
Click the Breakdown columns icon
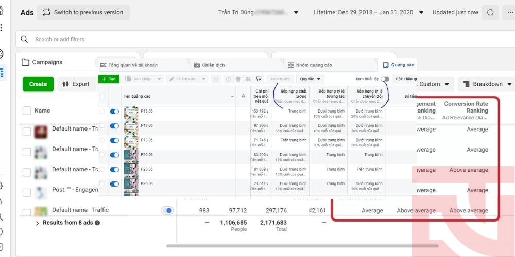click(x=466, y=84)
